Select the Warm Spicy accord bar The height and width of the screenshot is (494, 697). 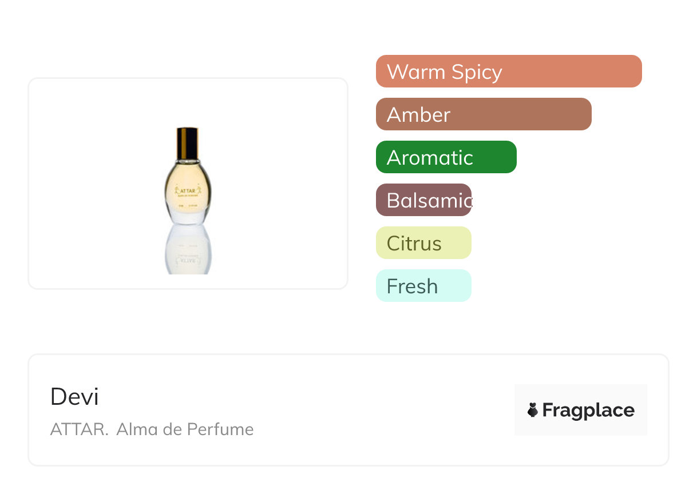[x=508, y=71]
